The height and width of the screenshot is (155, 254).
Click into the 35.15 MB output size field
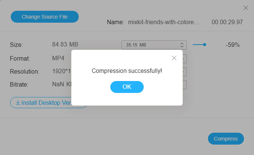pos(149,45)
